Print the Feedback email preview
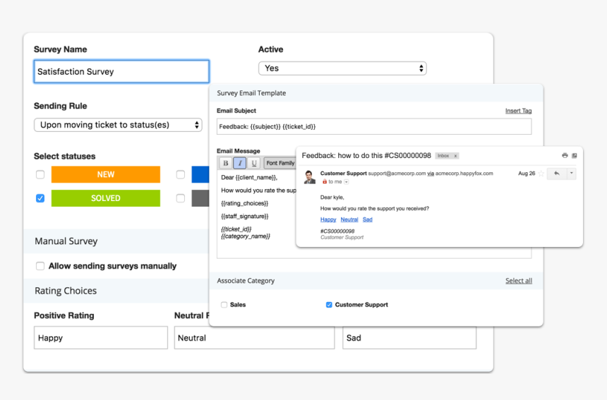 point(565,155)
